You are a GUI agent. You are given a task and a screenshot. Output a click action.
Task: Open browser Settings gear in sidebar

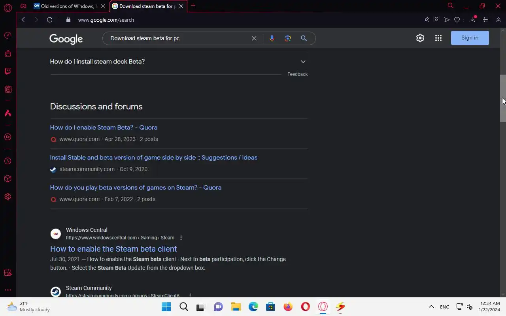[x=8, y=197]
